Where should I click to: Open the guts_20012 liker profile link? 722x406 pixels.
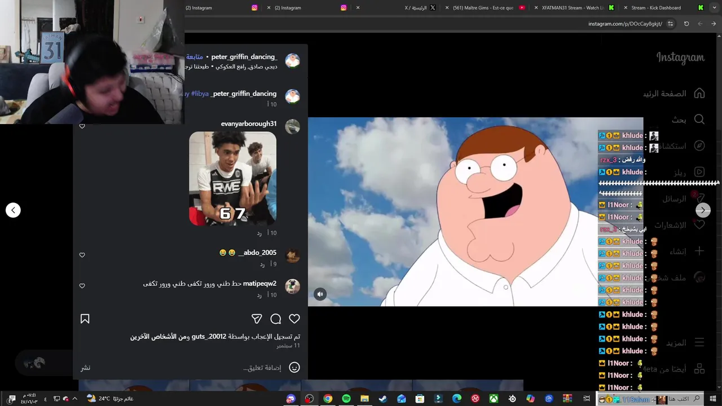coord(209,337)
